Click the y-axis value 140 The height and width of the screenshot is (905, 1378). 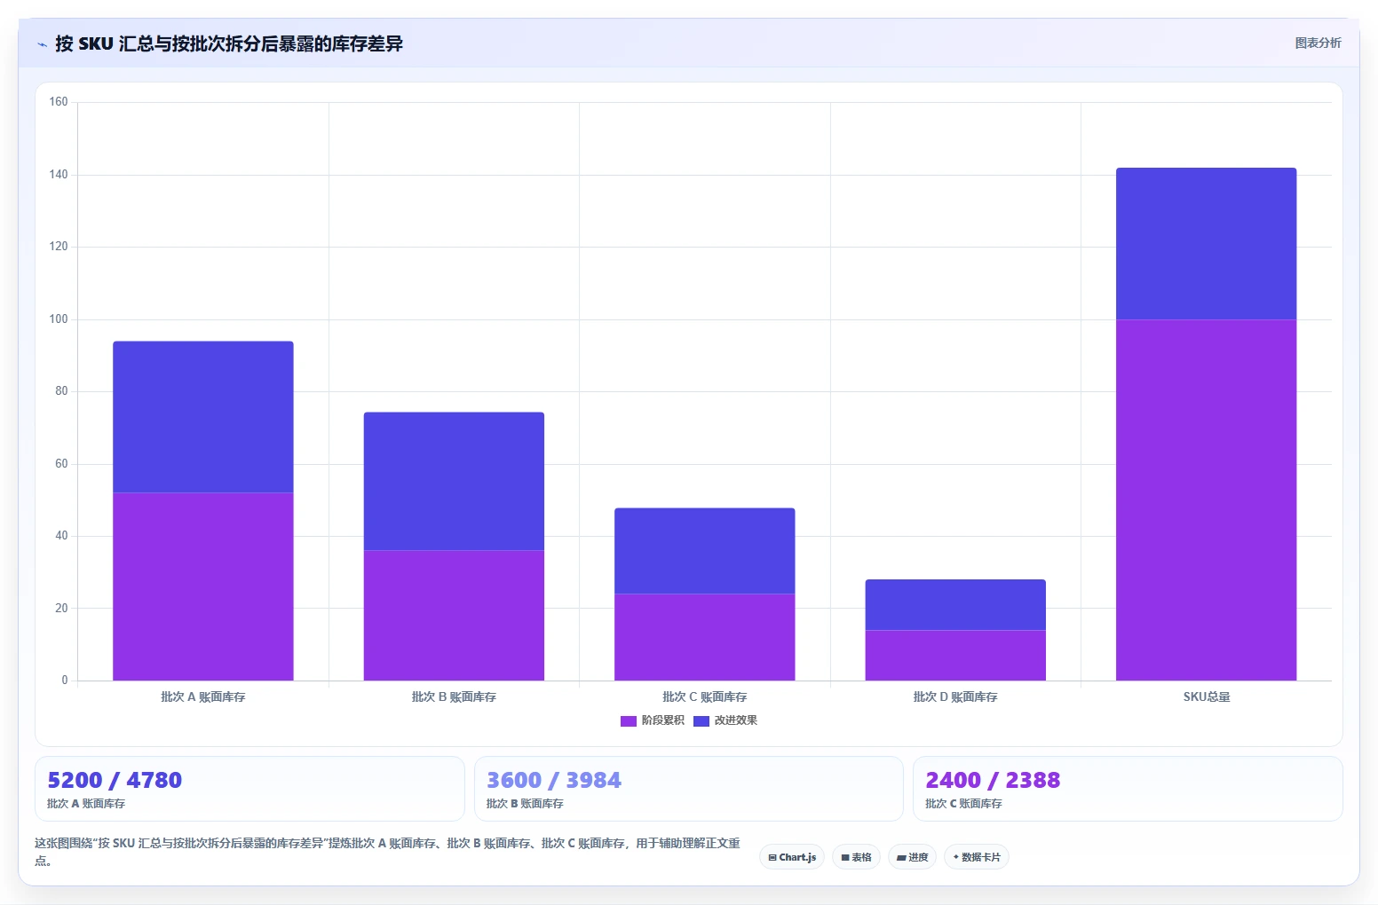[x=59, y=175]
